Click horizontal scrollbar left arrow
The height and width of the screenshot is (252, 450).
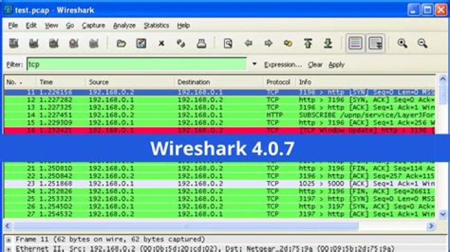tap(7, 226)
